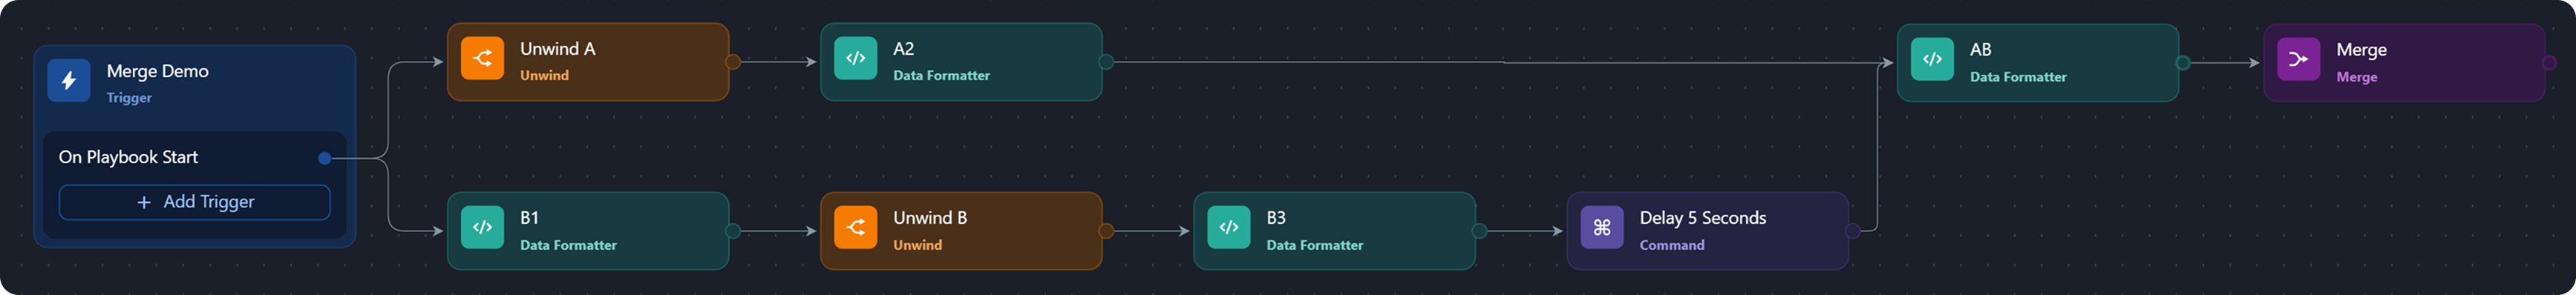Select the AB Data Formatter code icon
Screen dimensions: 2576x295
(x=1932, y=59)
